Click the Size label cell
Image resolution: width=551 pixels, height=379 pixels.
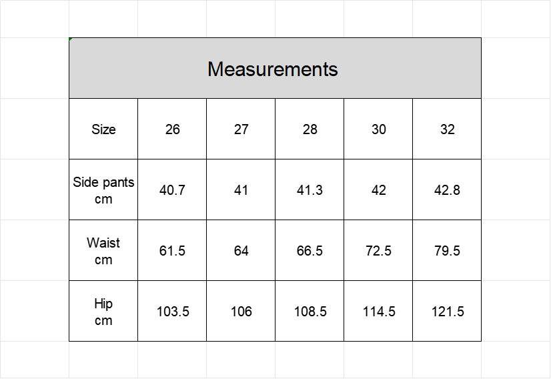pyautogui.click(x=103, y=129)
